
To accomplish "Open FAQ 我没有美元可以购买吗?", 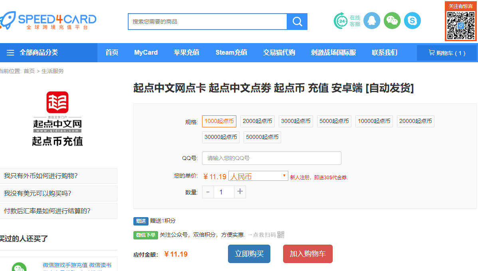I will click(x=59, y=193).
